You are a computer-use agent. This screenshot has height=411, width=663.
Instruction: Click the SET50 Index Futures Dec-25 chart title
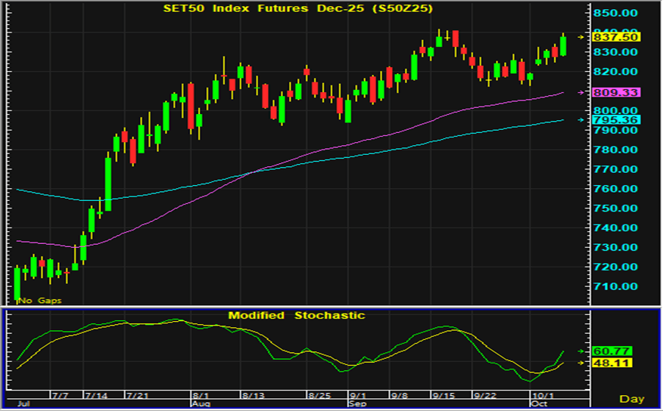(288, 9)
